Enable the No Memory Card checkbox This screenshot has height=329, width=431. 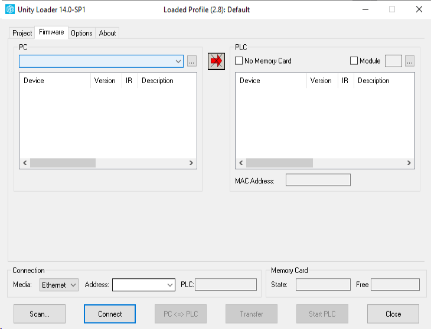pyautogui.click(x=239, y=61)
